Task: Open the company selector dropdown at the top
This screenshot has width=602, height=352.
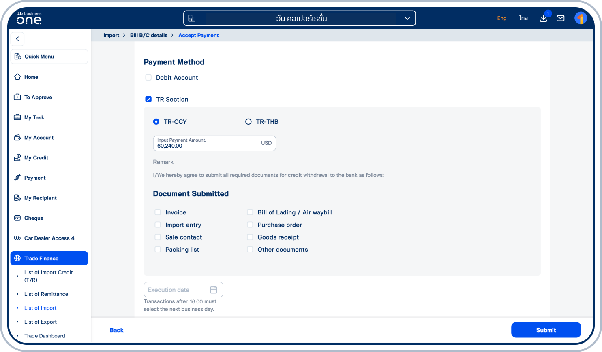Action: click(407, 18)
